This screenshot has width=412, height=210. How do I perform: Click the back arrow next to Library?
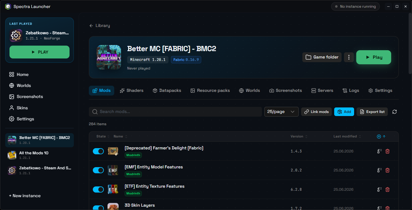[x=91, y=26]
